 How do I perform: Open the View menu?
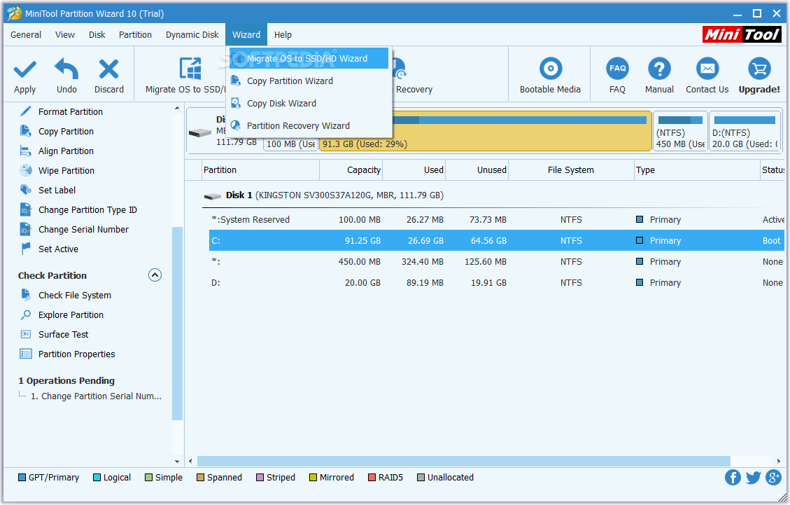coord(65,35)
